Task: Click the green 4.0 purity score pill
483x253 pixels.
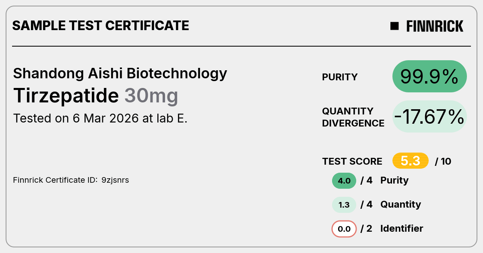Action: (x=344, y=181)
